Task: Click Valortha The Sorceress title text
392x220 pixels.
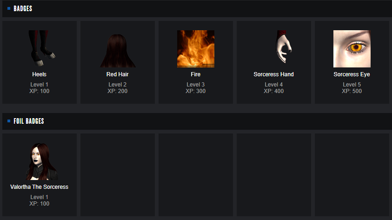Action: 39,187
